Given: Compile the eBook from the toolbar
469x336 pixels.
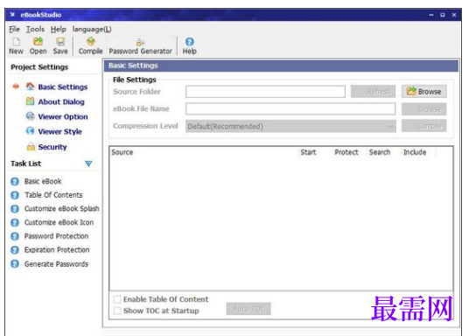Looking at the screenshot, I should [x=91, y=45].
